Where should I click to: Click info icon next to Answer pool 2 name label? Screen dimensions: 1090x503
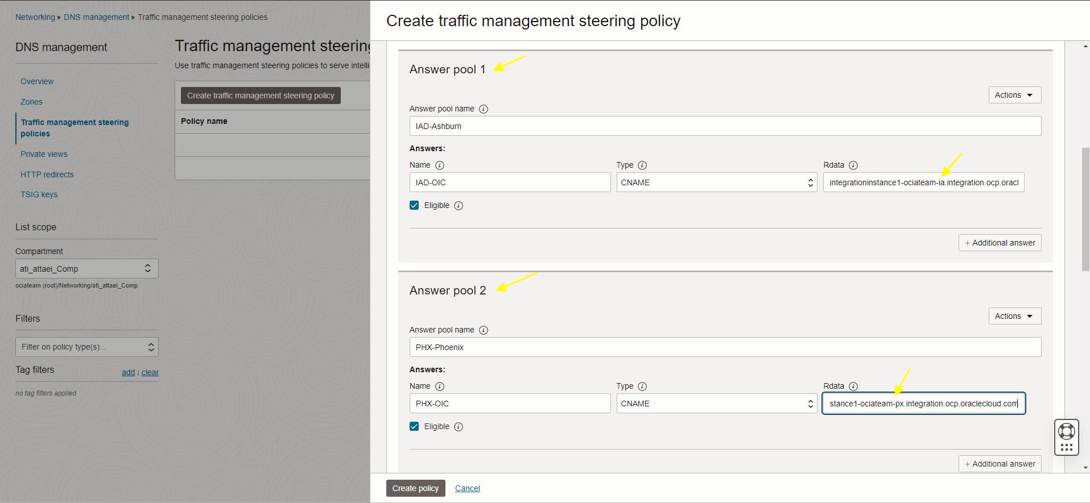point(484,330)
